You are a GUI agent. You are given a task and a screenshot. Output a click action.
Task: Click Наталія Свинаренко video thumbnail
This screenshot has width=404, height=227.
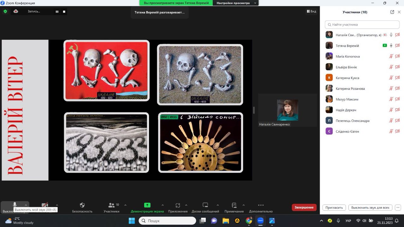click(x=288, y=110)
